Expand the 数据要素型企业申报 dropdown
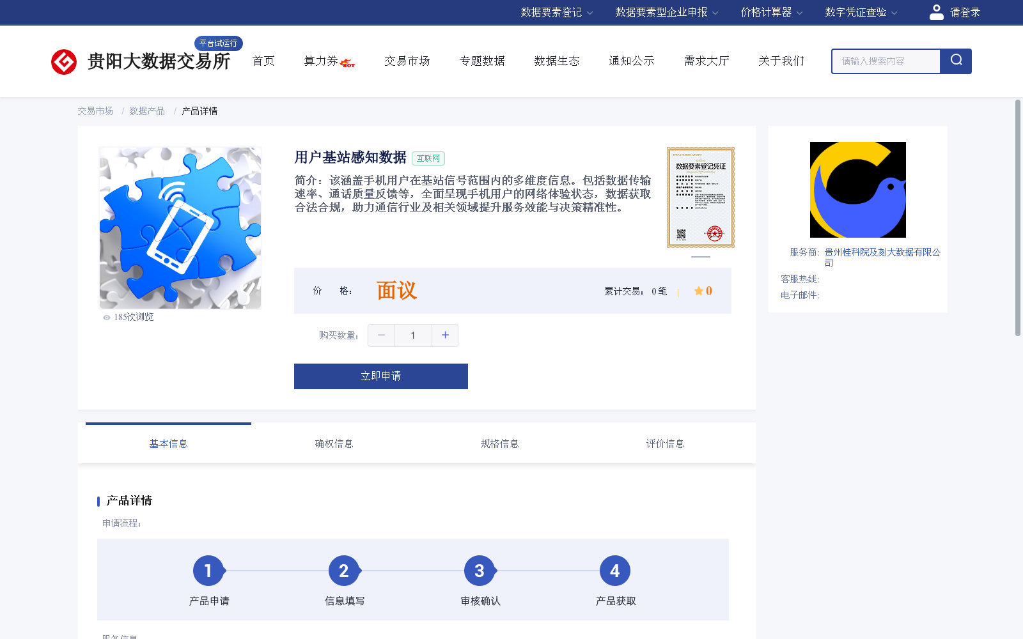Image resolution: width=1023 pixels, height=639 pixels. click(667, 12)
